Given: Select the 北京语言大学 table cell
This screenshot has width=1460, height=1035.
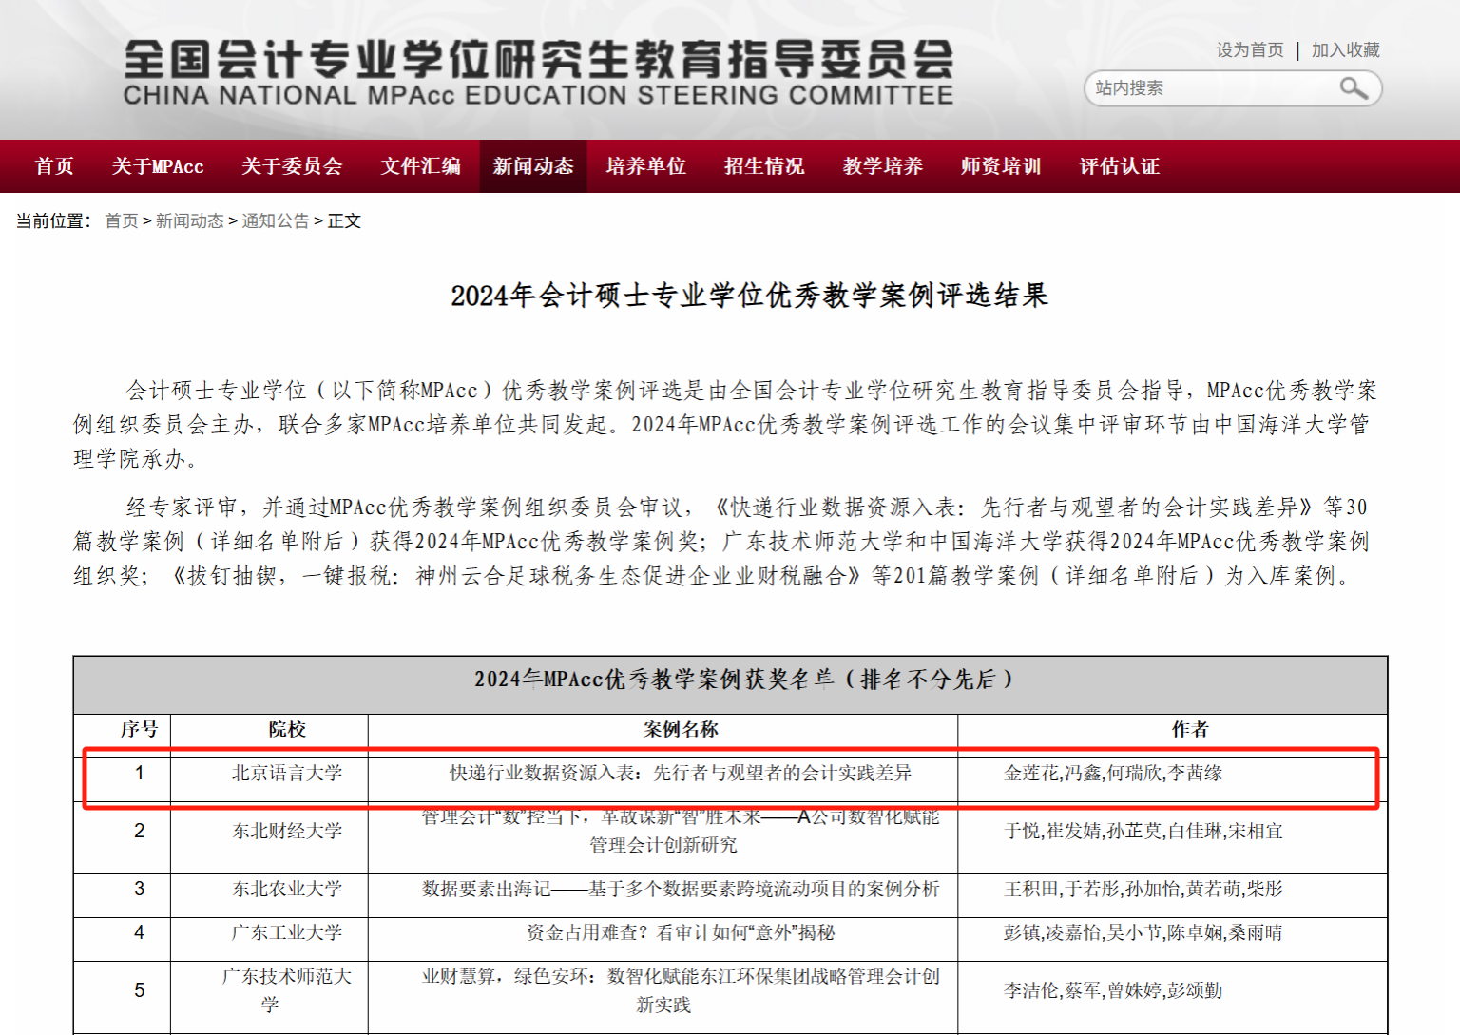Looking at the screenshot, I should tap(287, 774).
